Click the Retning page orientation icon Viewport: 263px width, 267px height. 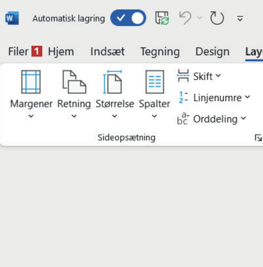74,82
